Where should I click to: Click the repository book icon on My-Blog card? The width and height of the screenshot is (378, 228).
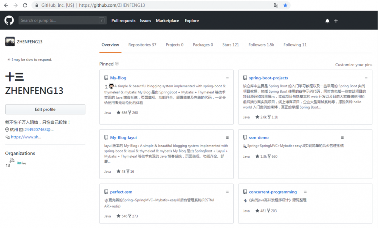click(x=106, y=78)
